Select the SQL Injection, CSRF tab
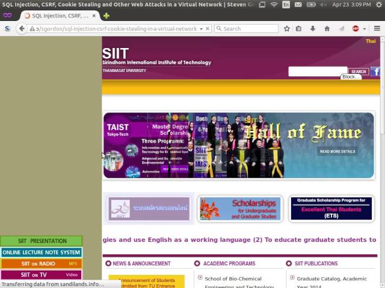The height and width of the screenshot is (288, 385). [x=60, y=16]
